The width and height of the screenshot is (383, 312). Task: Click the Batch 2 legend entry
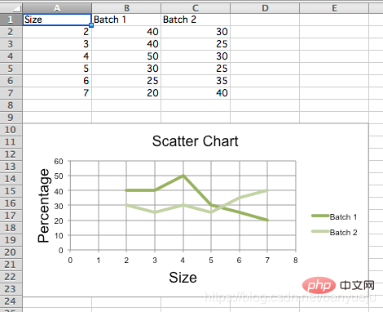click(334, 232)
